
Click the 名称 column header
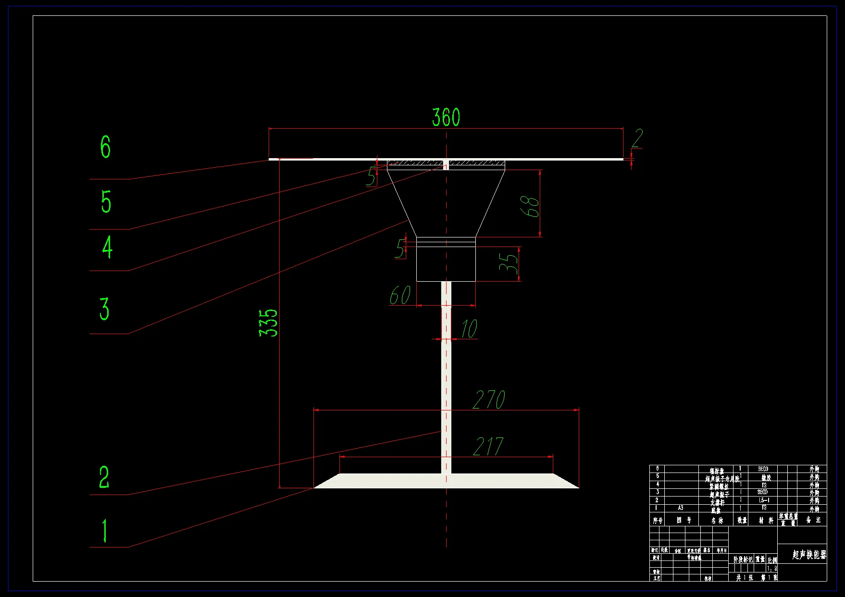point(717,520)
